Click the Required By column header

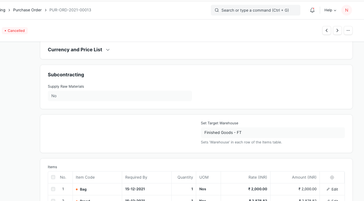click(x=147, y=177)
